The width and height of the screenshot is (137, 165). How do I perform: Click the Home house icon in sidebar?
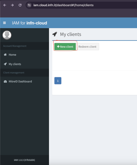pos(5,55)
